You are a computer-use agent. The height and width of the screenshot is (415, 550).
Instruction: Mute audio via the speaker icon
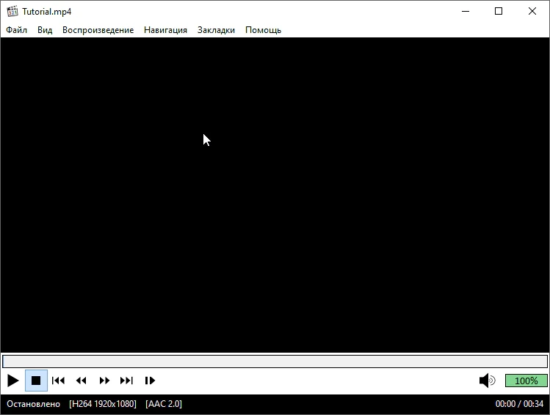[487, 381]
